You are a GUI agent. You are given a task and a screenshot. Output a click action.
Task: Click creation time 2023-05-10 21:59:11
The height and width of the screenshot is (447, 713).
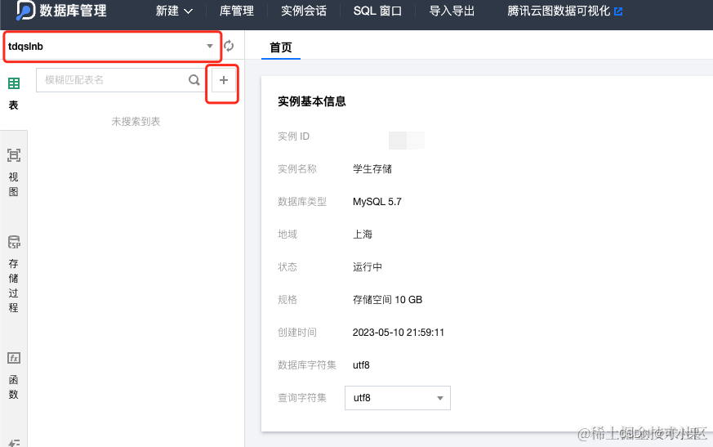click(x=399, y=333)
